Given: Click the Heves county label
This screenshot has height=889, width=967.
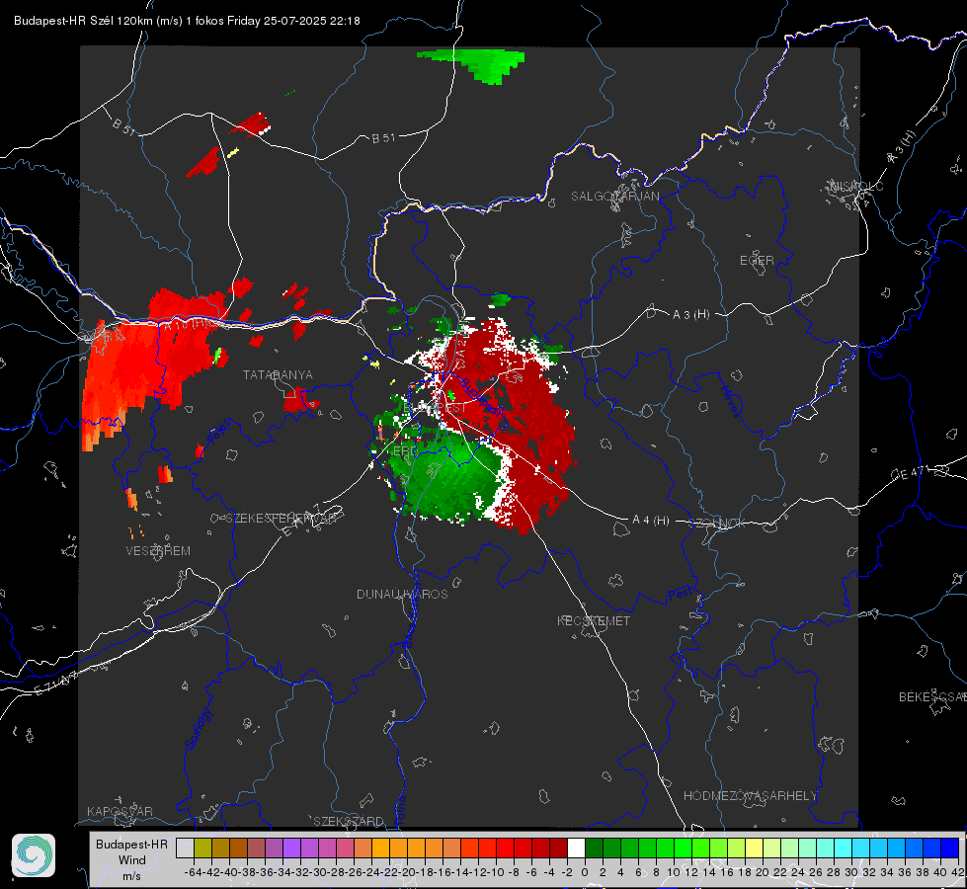Looking at the screenshot, I should [730, 402].
